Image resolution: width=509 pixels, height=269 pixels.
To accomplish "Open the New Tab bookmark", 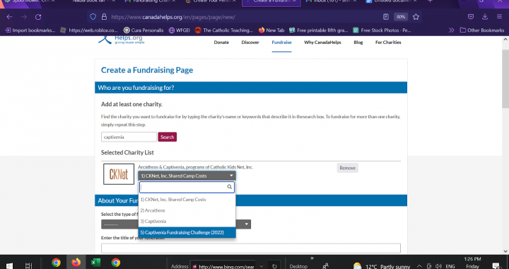I will tap(271, 30).
